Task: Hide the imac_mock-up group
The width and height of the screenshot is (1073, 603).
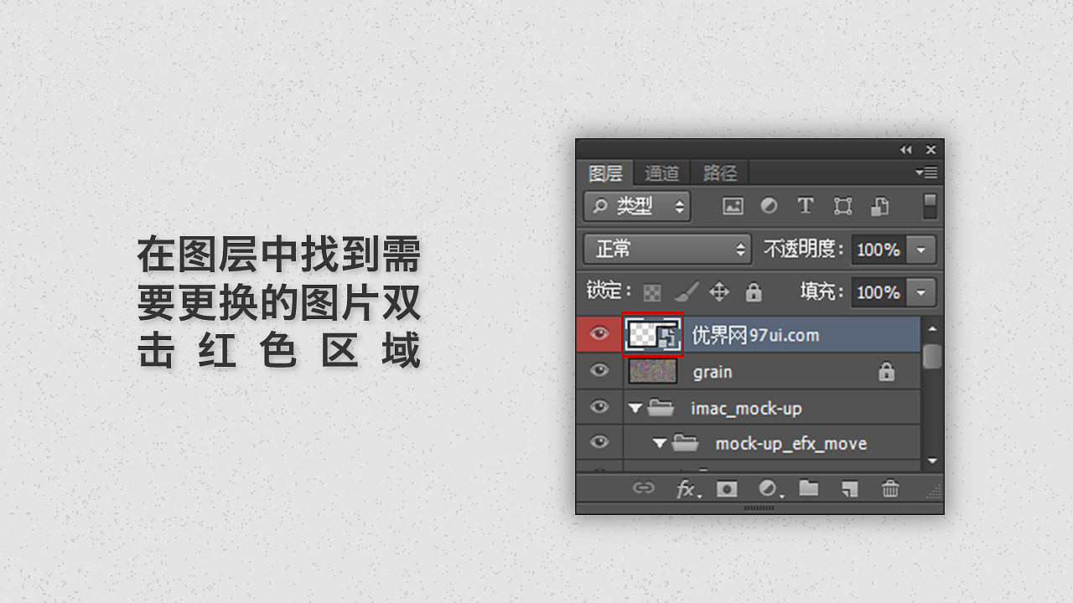Action: point(599,407)
